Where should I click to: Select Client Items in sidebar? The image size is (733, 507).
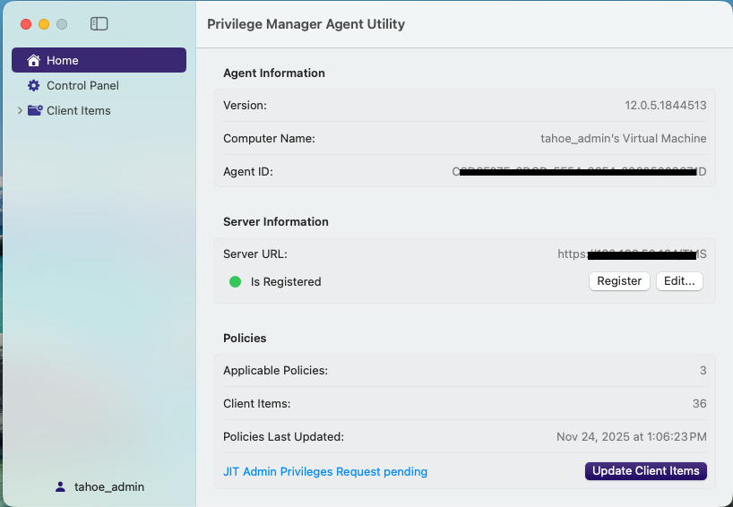[79, 111]
